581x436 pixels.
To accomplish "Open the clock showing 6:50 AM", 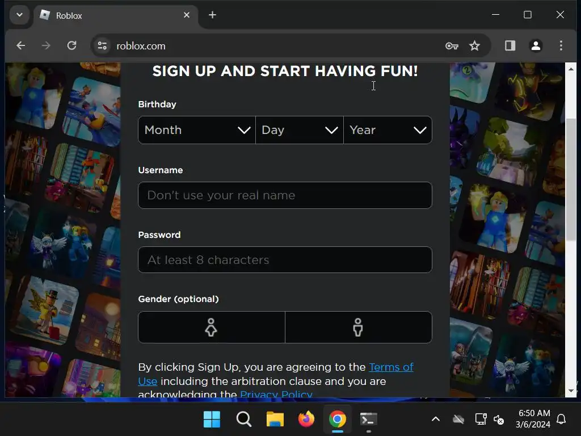I will (x=533, y=419).
